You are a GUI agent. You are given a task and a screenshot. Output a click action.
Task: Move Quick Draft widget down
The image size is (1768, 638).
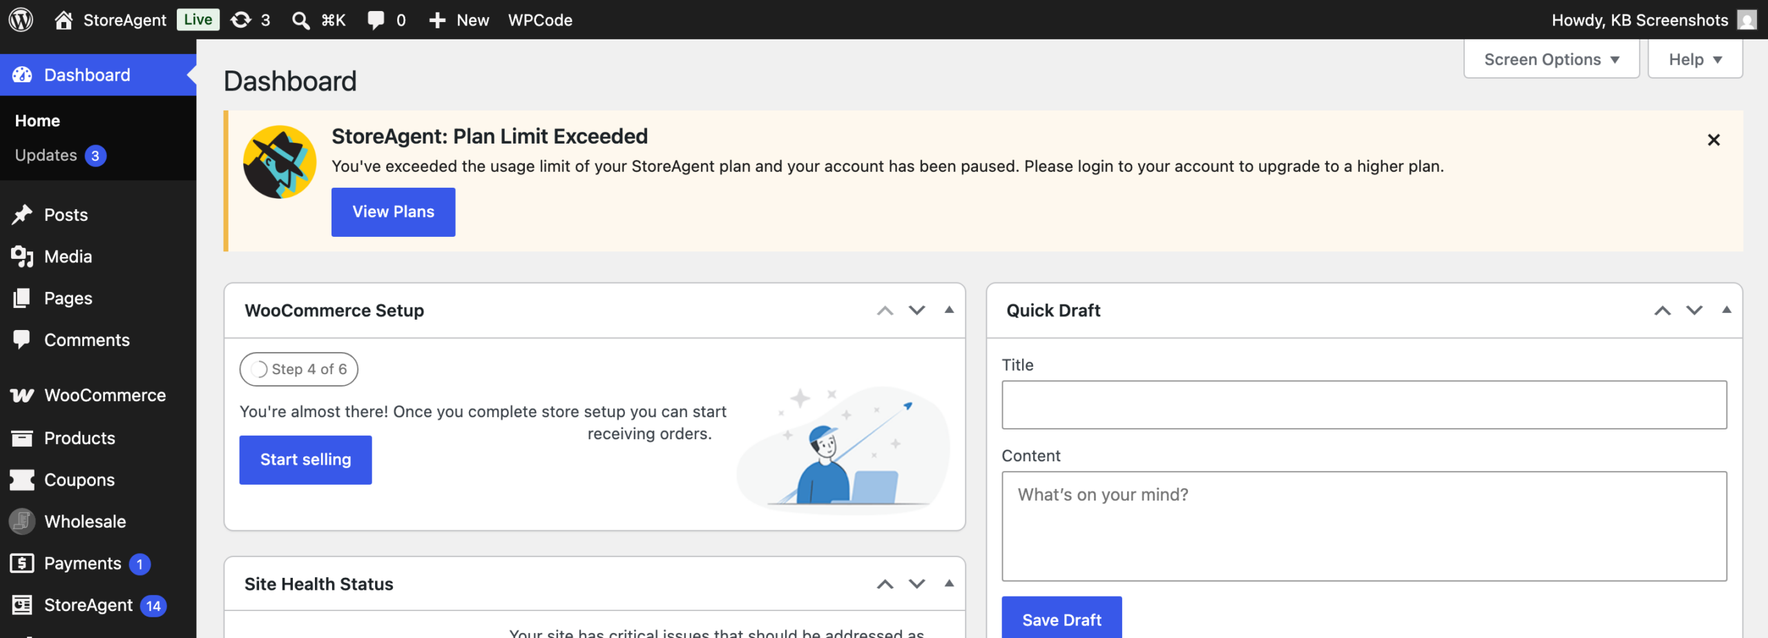coord(1694,311)
